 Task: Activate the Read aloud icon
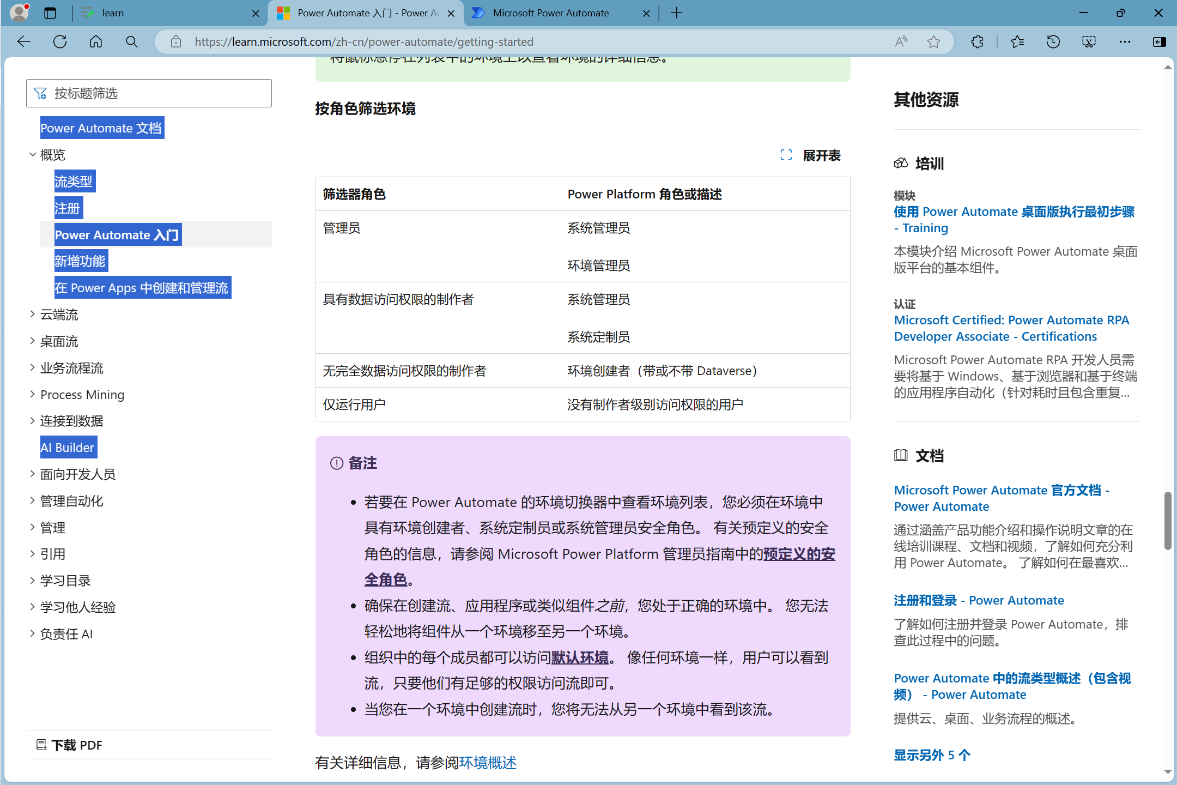pos(901,42)
